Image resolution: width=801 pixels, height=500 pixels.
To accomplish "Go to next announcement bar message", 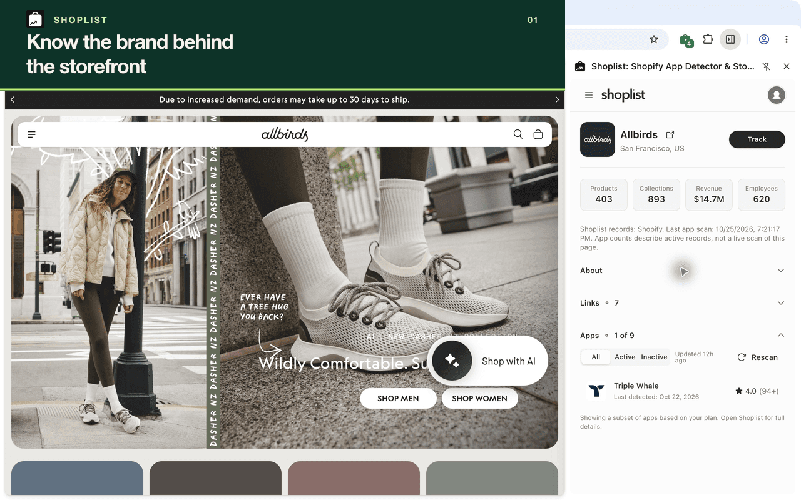I will (x=557, y=99).
